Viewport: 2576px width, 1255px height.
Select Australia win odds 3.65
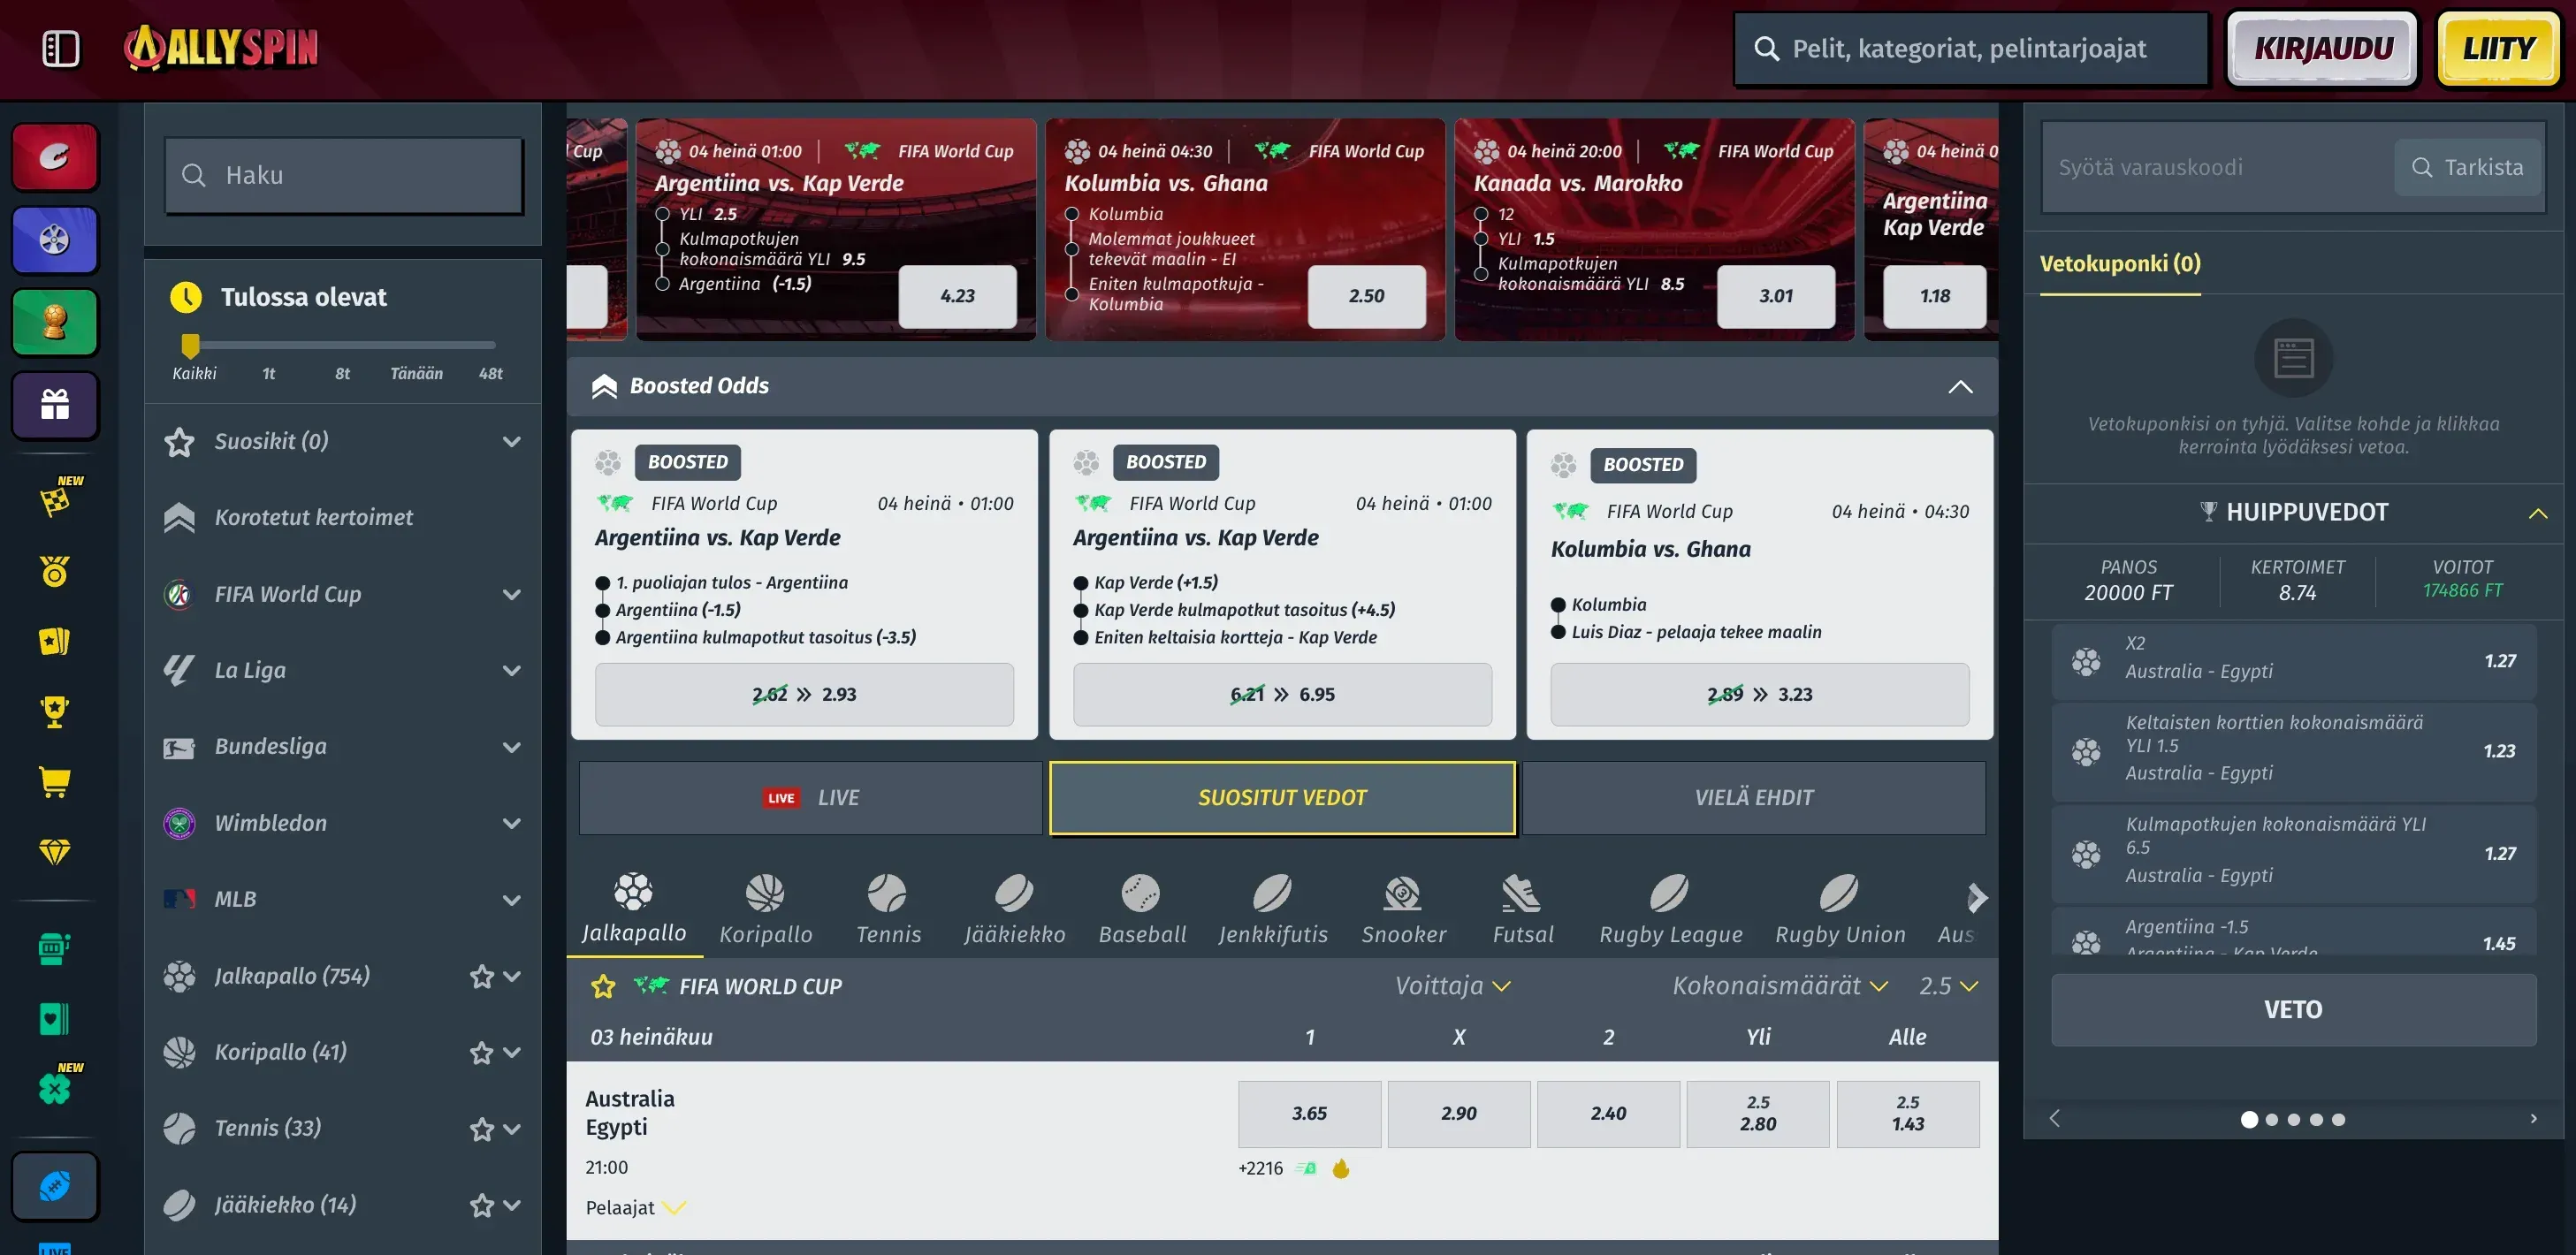1309,1113
